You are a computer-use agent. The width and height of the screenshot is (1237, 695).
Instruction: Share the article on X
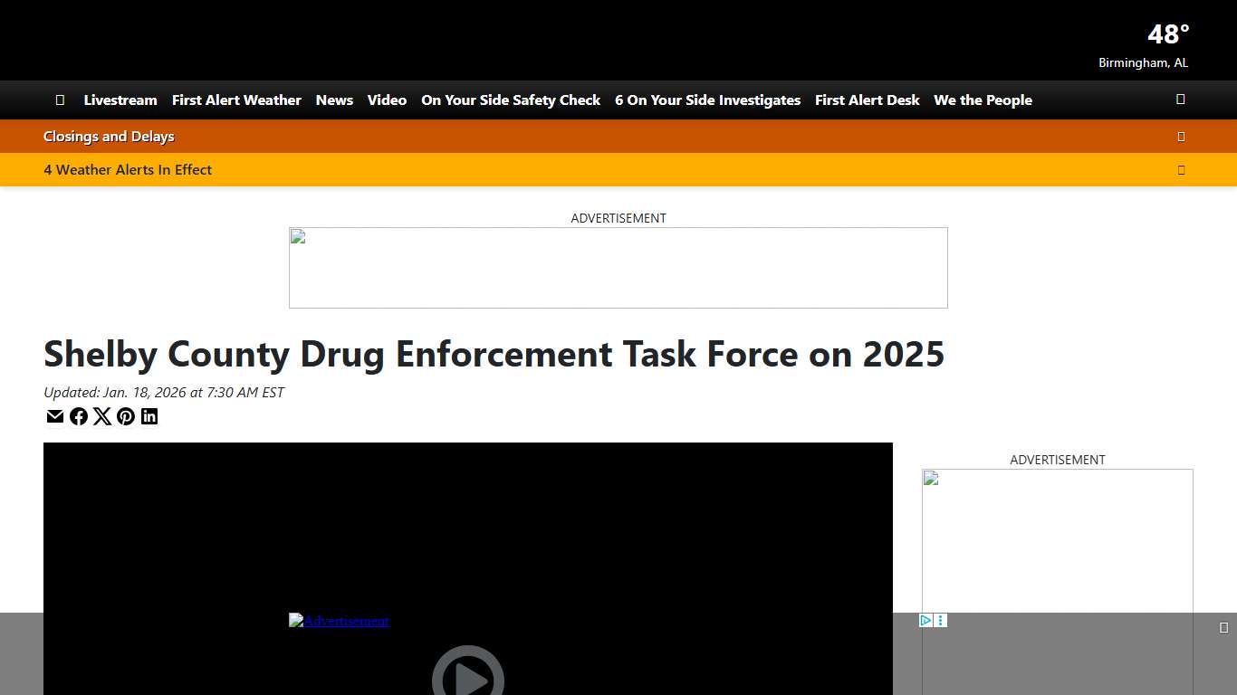click(x=102, y=416)
